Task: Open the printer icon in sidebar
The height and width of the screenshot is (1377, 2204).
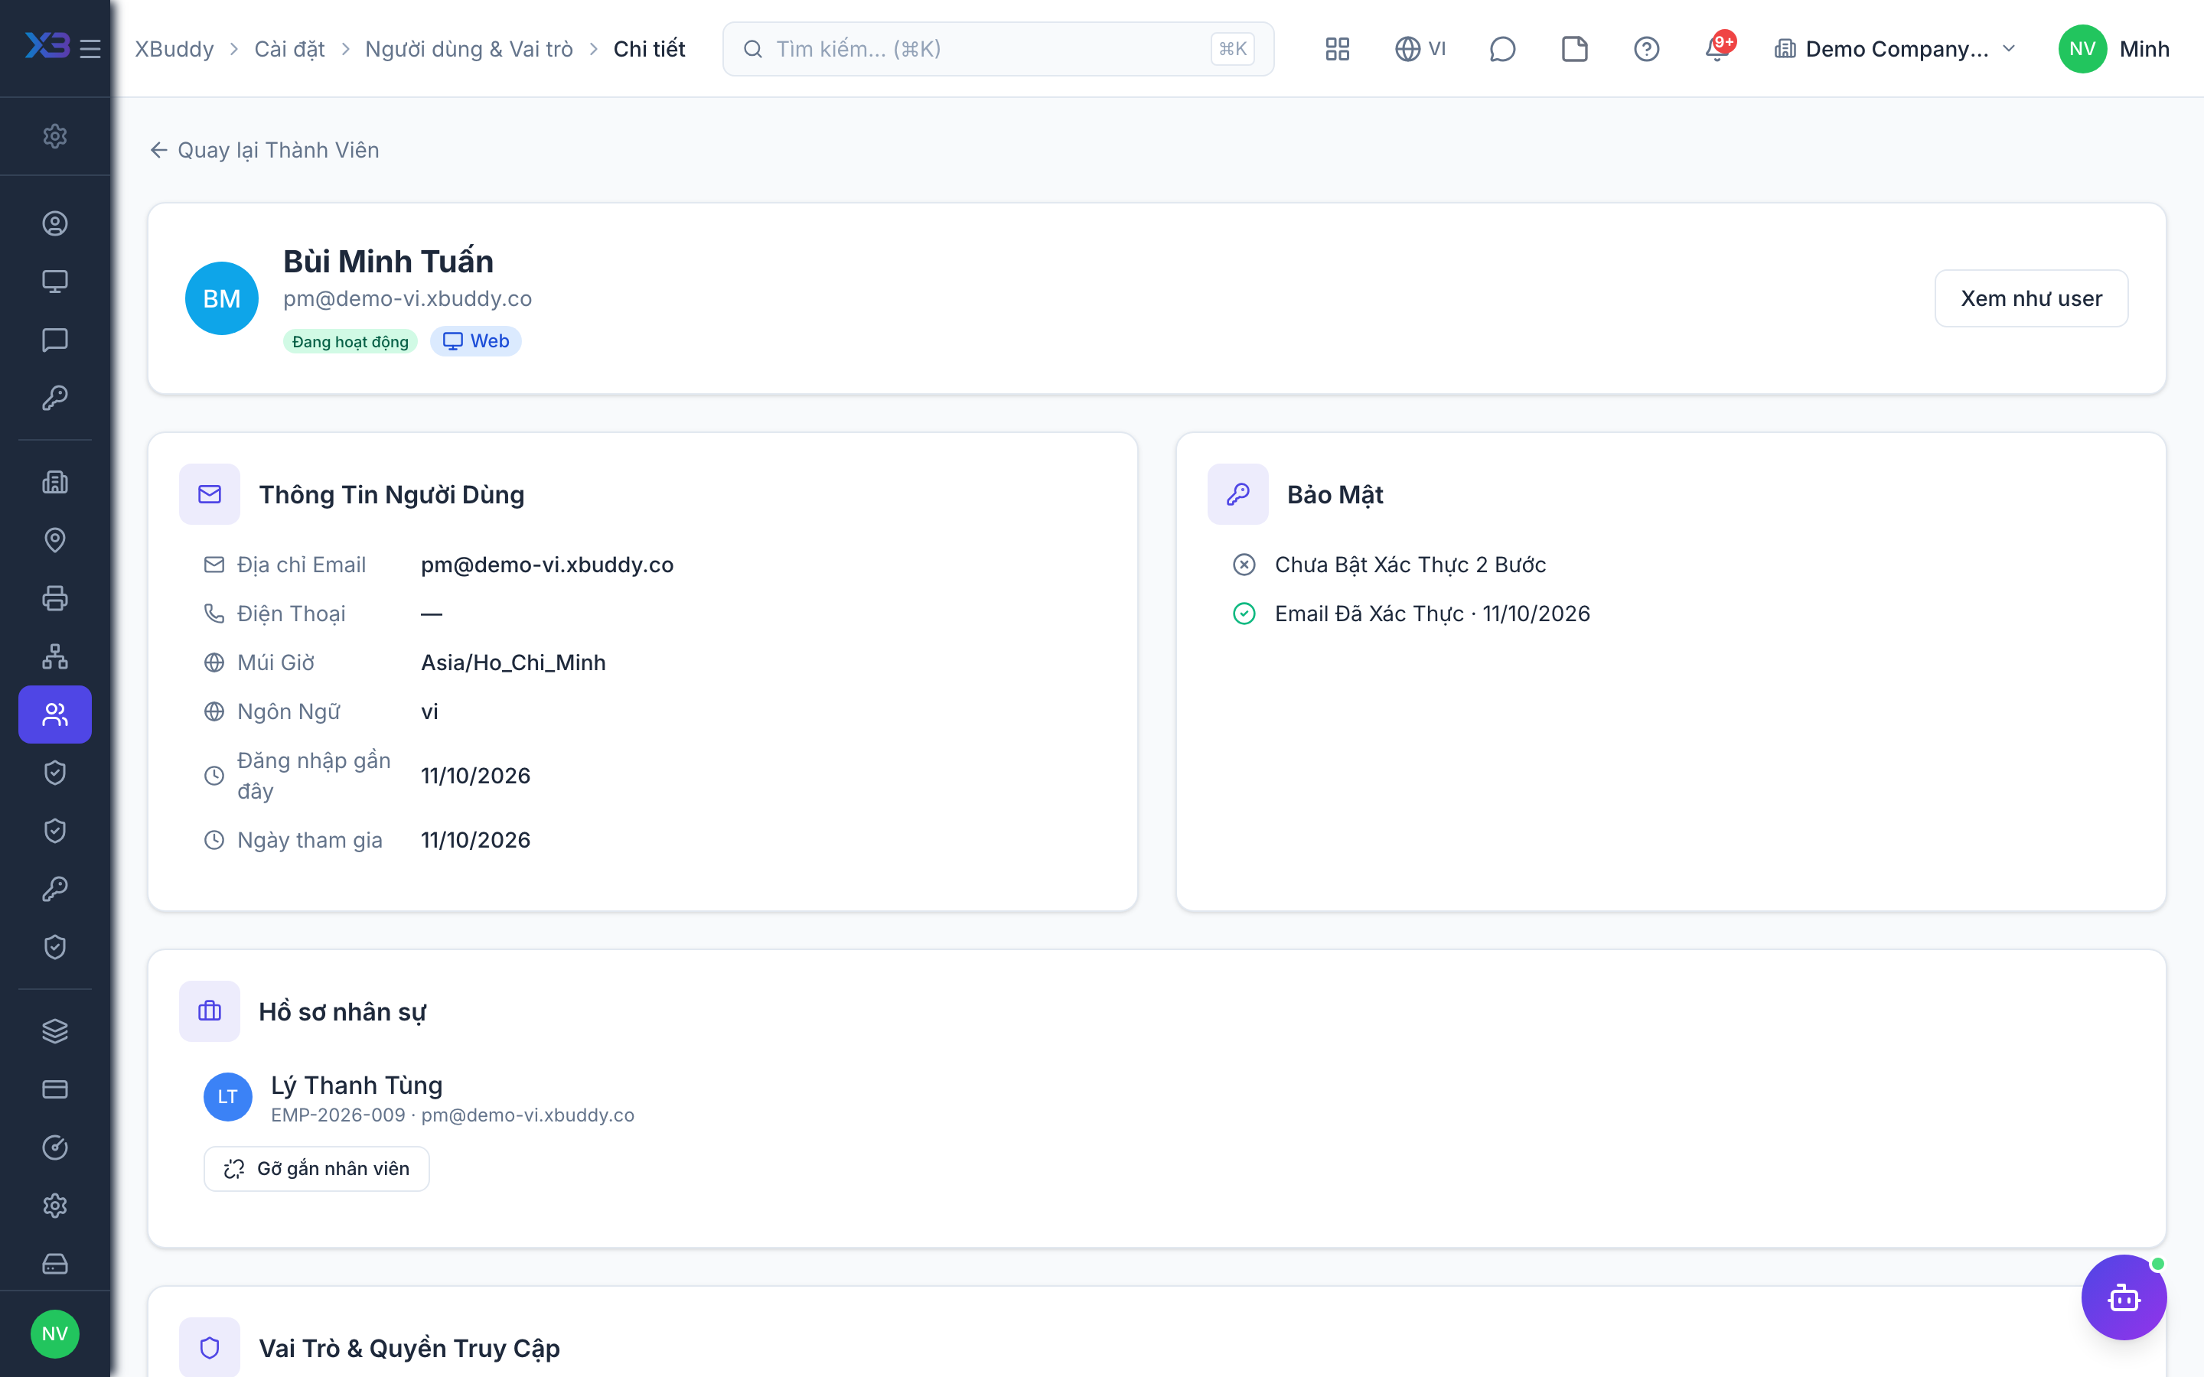Action: tap(54, 598)
